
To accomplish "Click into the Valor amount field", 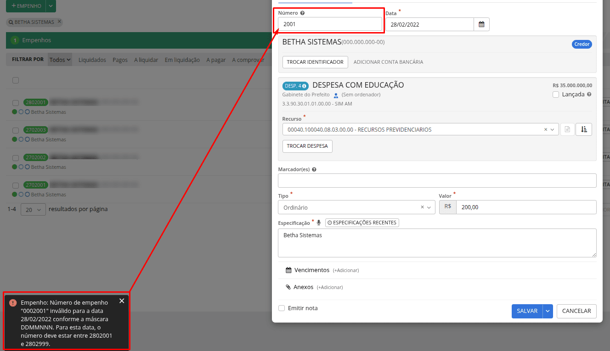I will (x=525, y=207).
